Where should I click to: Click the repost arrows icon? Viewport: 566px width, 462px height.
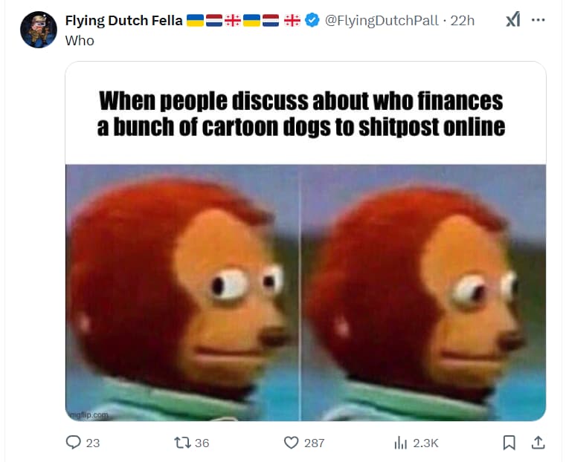pos(182,443)
